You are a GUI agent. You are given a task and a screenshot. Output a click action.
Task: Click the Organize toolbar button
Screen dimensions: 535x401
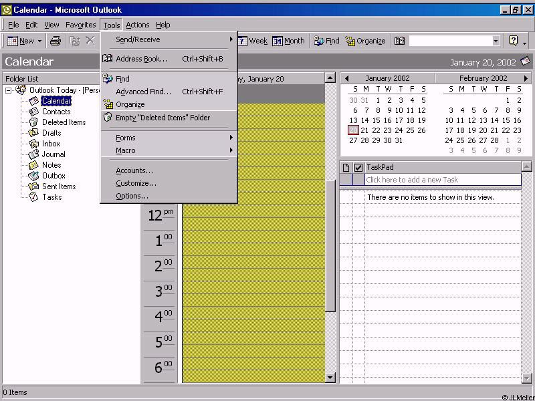pyautogui.click(x=365, y=41)
